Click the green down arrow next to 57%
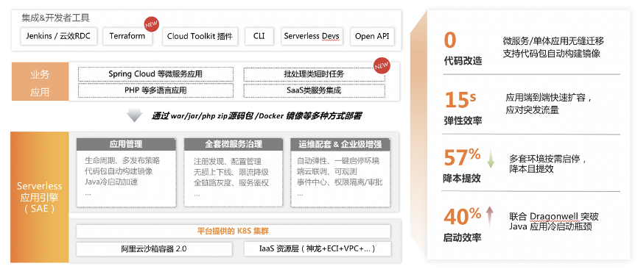Screen dimensions: 638x269 pos(491,158)
